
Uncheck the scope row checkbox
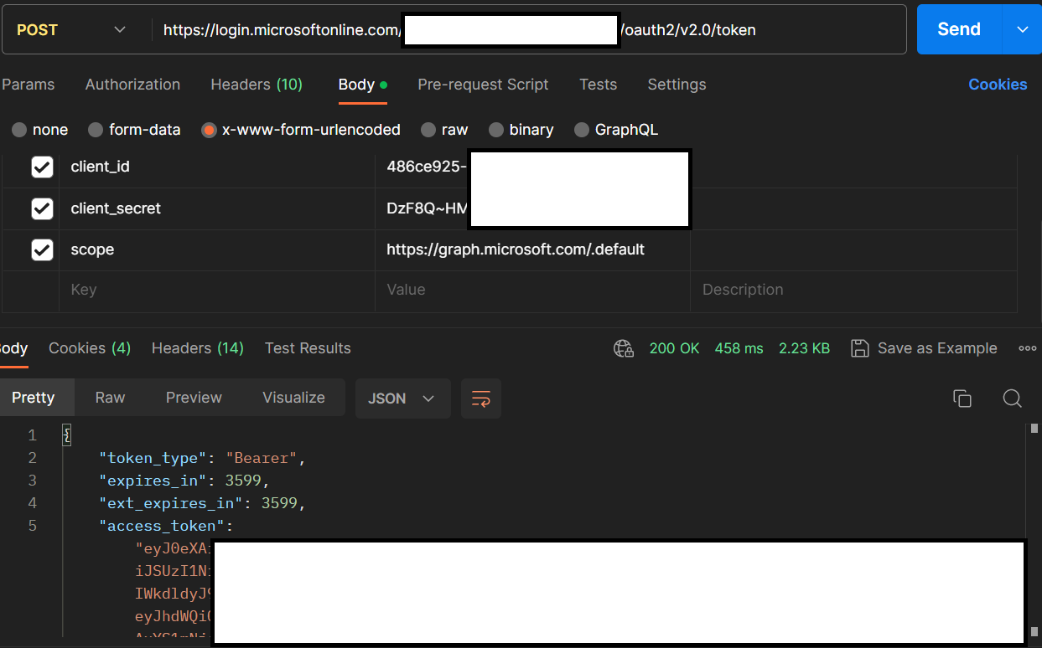tap(42, 250)
